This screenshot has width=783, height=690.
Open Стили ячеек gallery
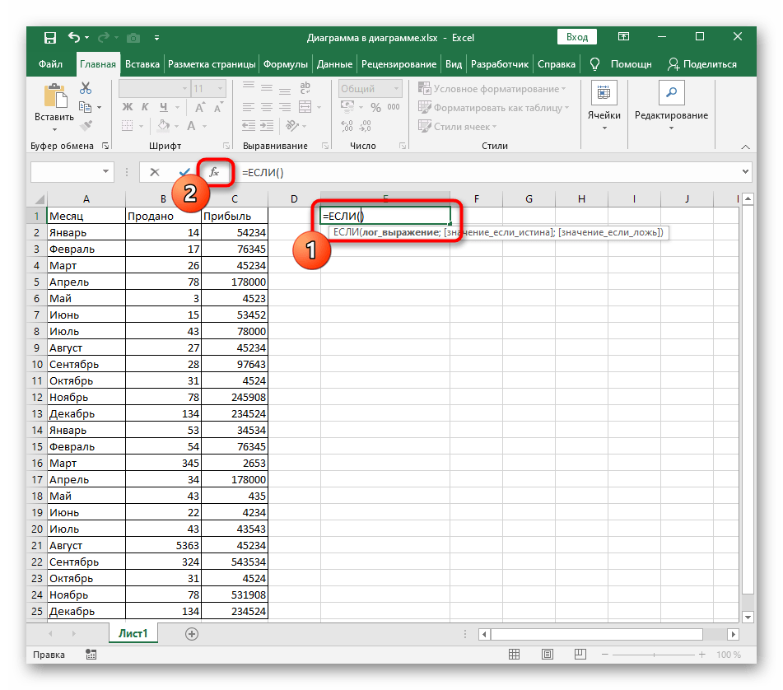[458, 126]
